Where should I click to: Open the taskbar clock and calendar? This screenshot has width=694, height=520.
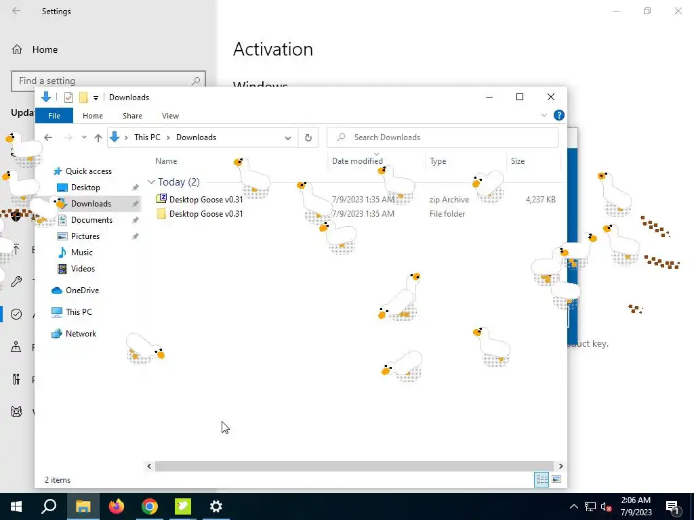coord(636,506)
